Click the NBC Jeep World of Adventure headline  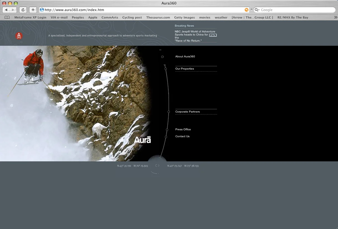click(195, 36)
